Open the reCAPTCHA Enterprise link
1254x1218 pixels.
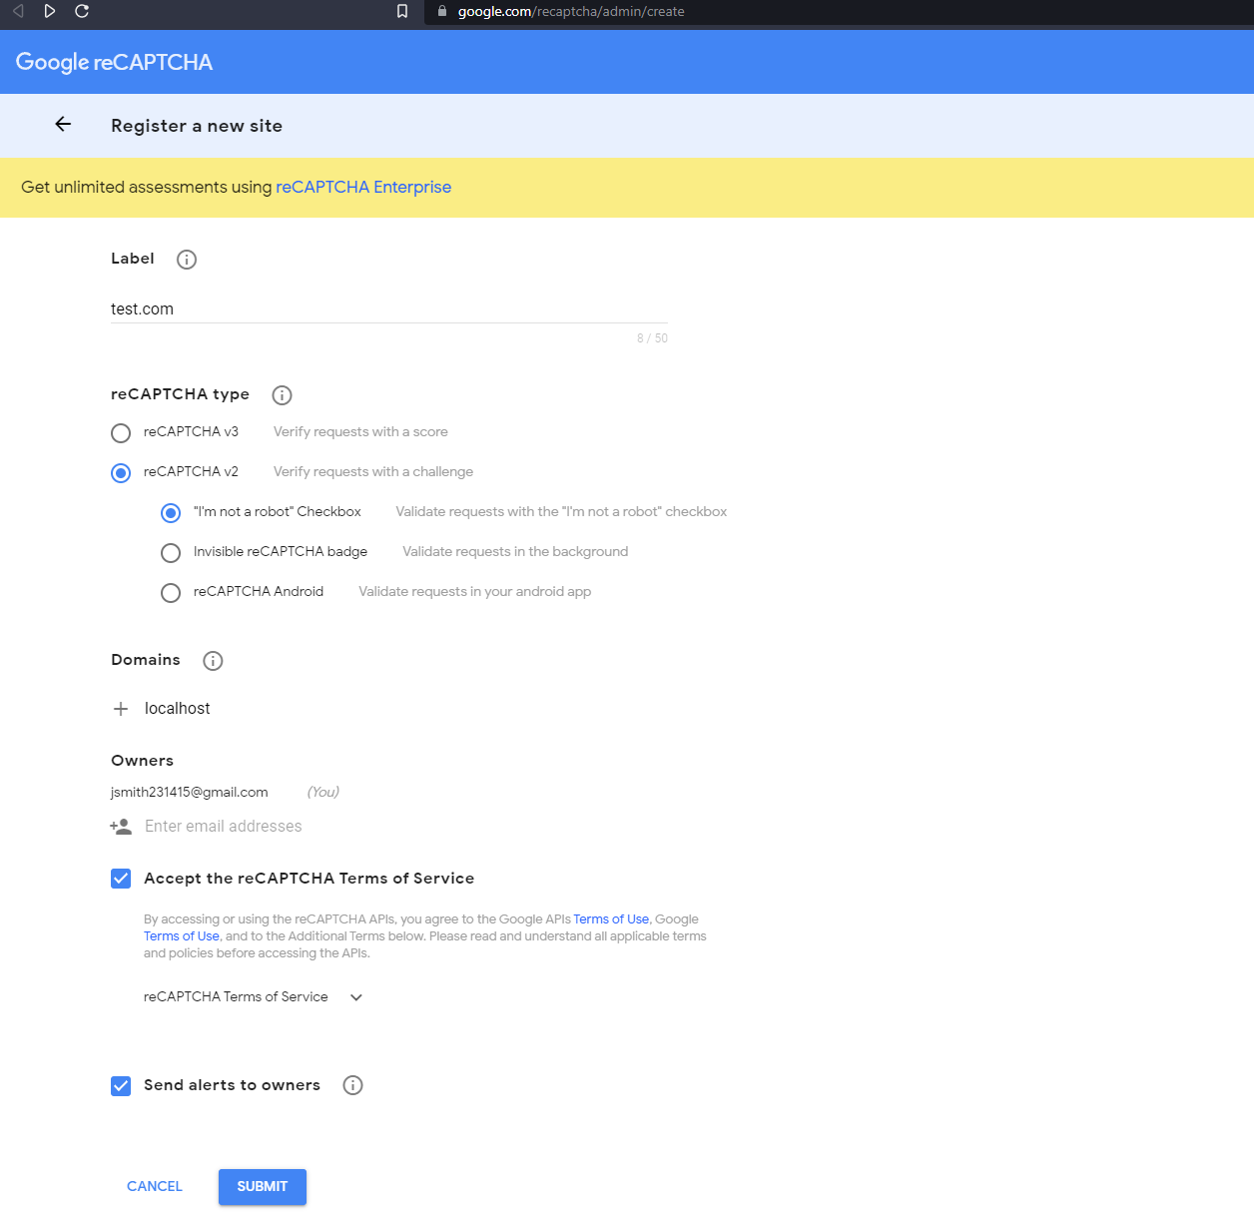pos(363,187)
